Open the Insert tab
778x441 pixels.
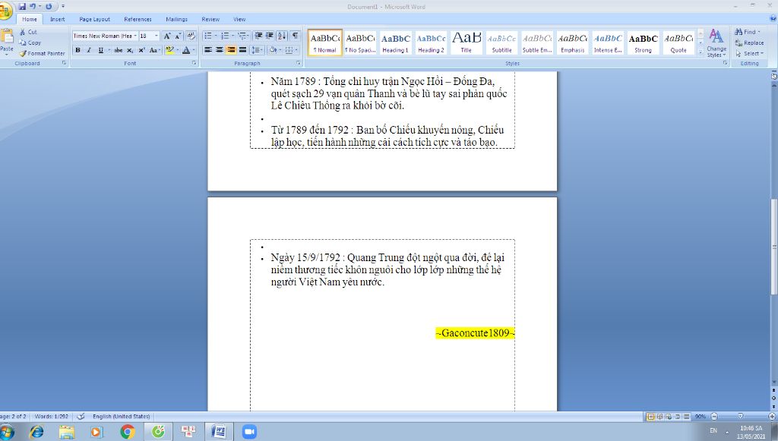pos(58,19)
